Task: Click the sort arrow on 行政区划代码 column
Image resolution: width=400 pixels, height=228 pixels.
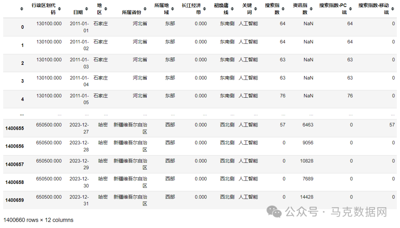Action: (x=60, y=8)
